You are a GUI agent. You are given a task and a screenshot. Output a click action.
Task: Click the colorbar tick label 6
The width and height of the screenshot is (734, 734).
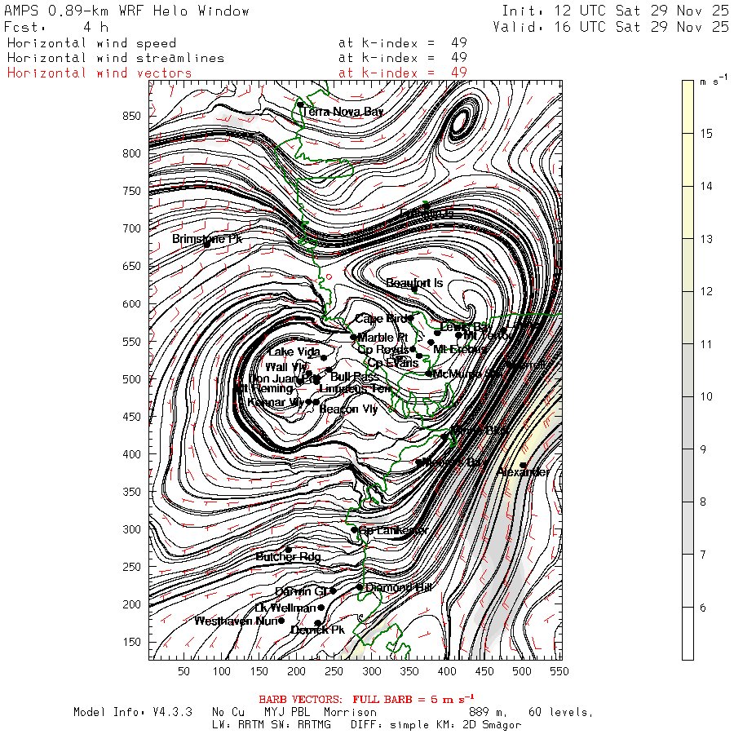pyautogui.click(x=703, y=608)
